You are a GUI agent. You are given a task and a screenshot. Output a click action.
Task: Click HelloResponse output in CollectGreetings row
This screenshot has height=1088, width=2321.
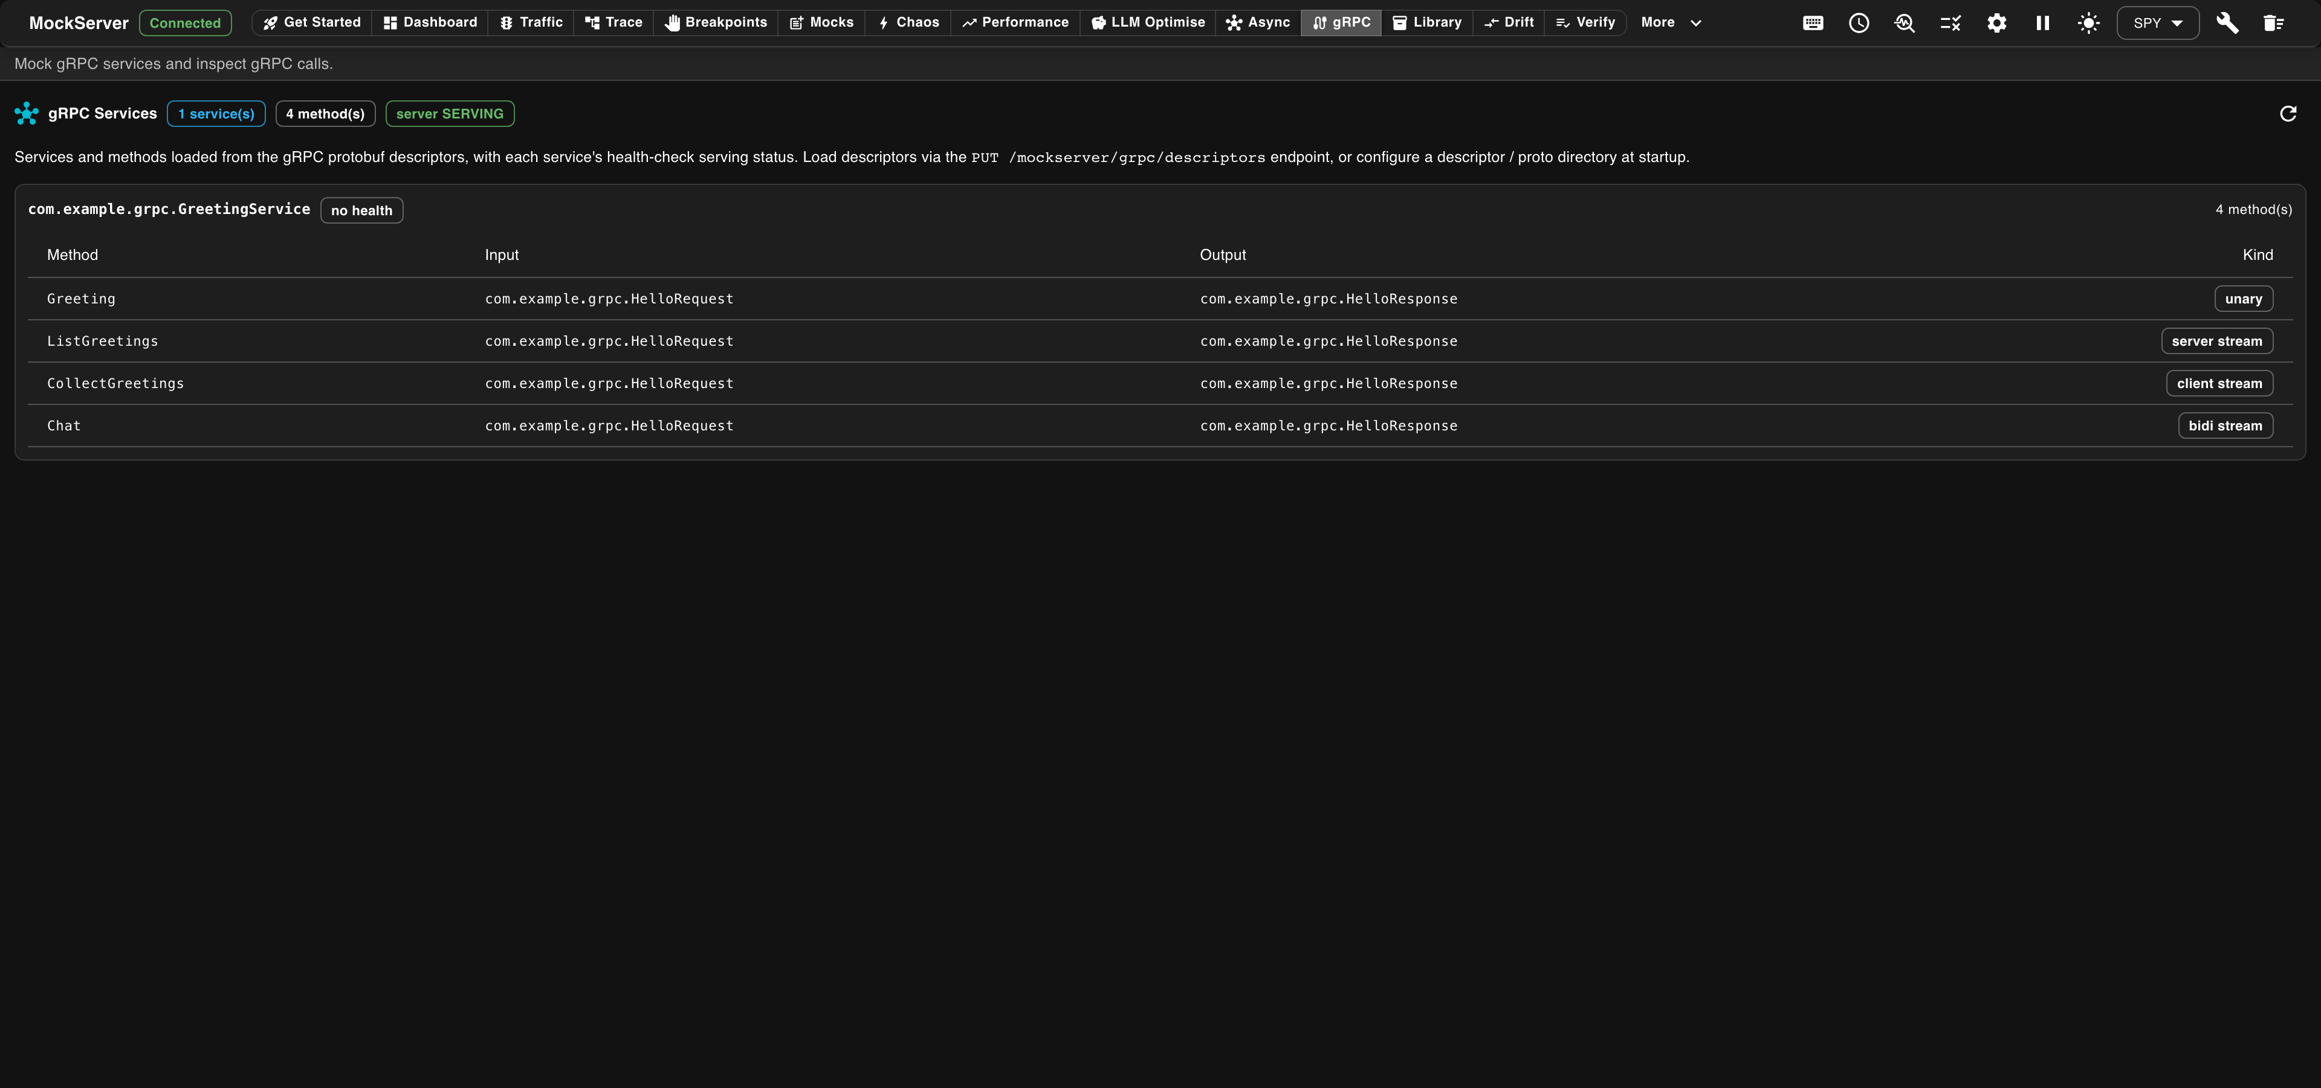coord(1329,384)
